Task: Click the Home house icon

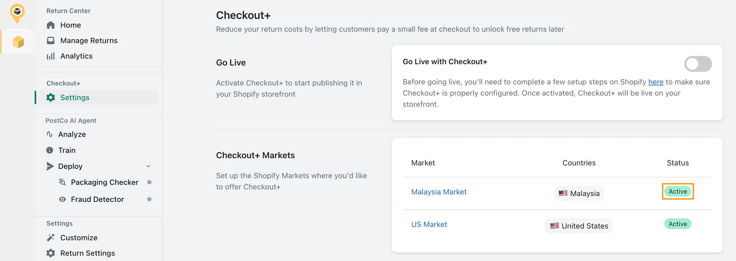Action: click(x=51, y=25)
